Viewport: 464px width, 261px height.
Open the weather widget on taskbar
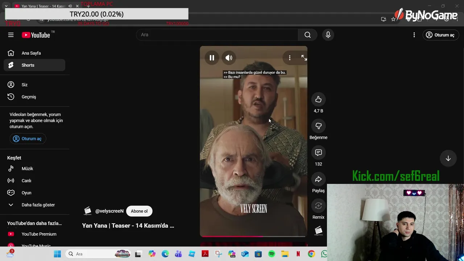tap(10, 254)
